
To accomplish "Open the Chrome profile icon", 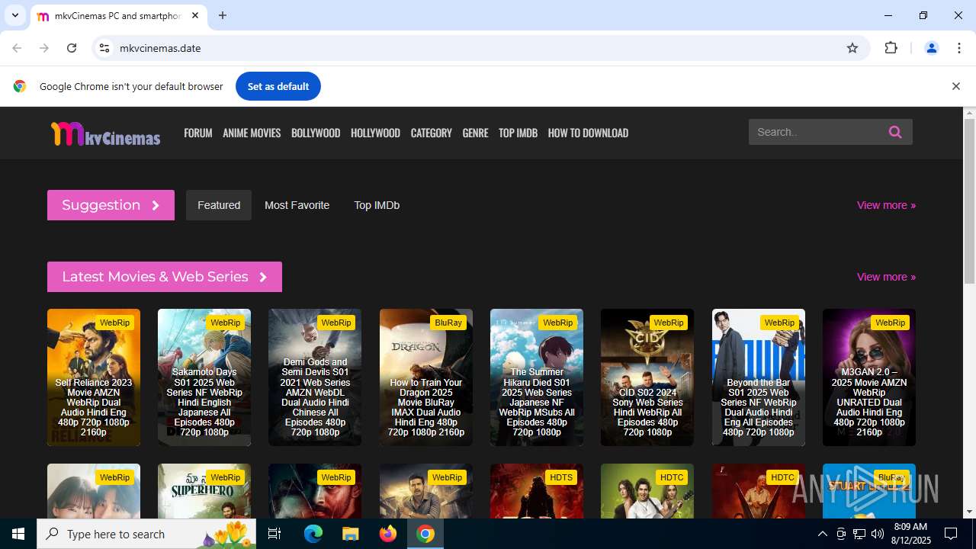I will 931,48.
